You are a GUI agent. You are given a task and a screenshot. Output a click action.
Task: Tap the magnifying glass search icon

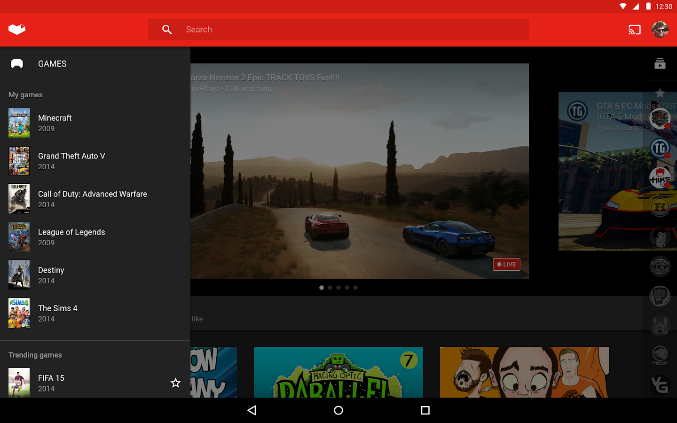(x=167, y=30)
